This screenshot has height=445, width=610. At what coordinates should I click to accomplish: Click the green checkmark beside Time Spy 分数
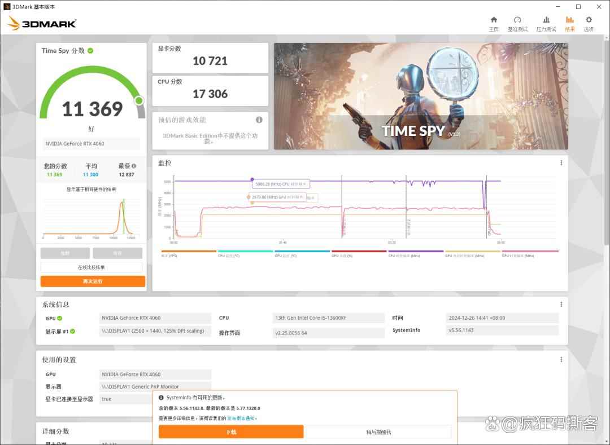coord(90,51)
